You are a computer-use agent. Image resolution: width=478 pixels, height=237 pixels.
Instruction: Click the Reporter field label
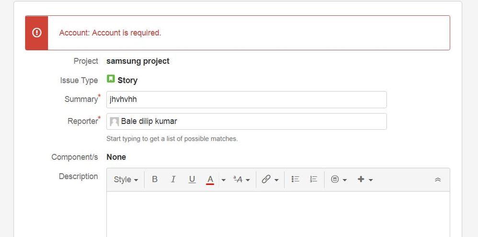pyautogui.click(x=82, y=121)
